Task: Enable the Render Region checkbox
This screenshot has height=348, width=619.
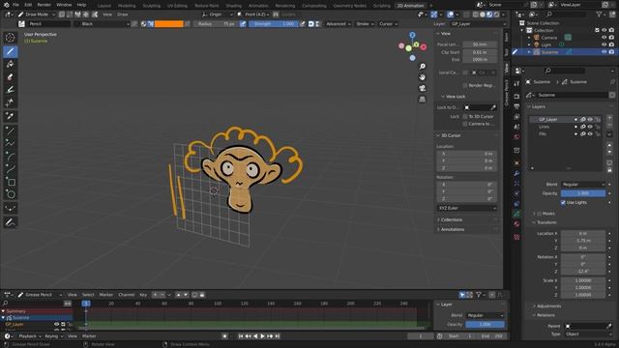Action: pos(465,85)
